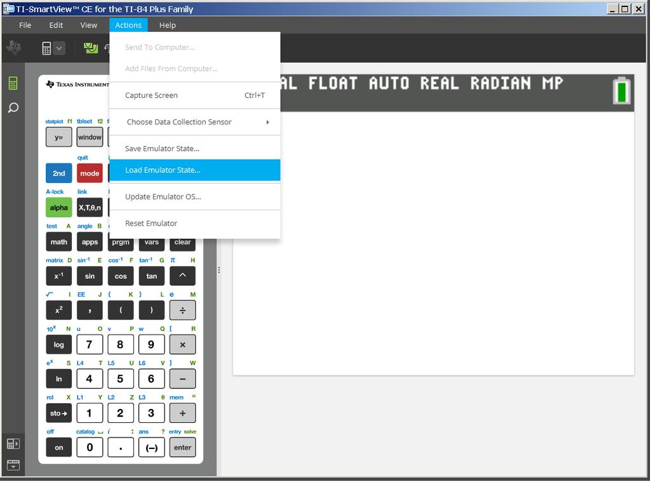Click the red mode key
Viewport: 650px width, 482px height.
(x=90, y=173)
